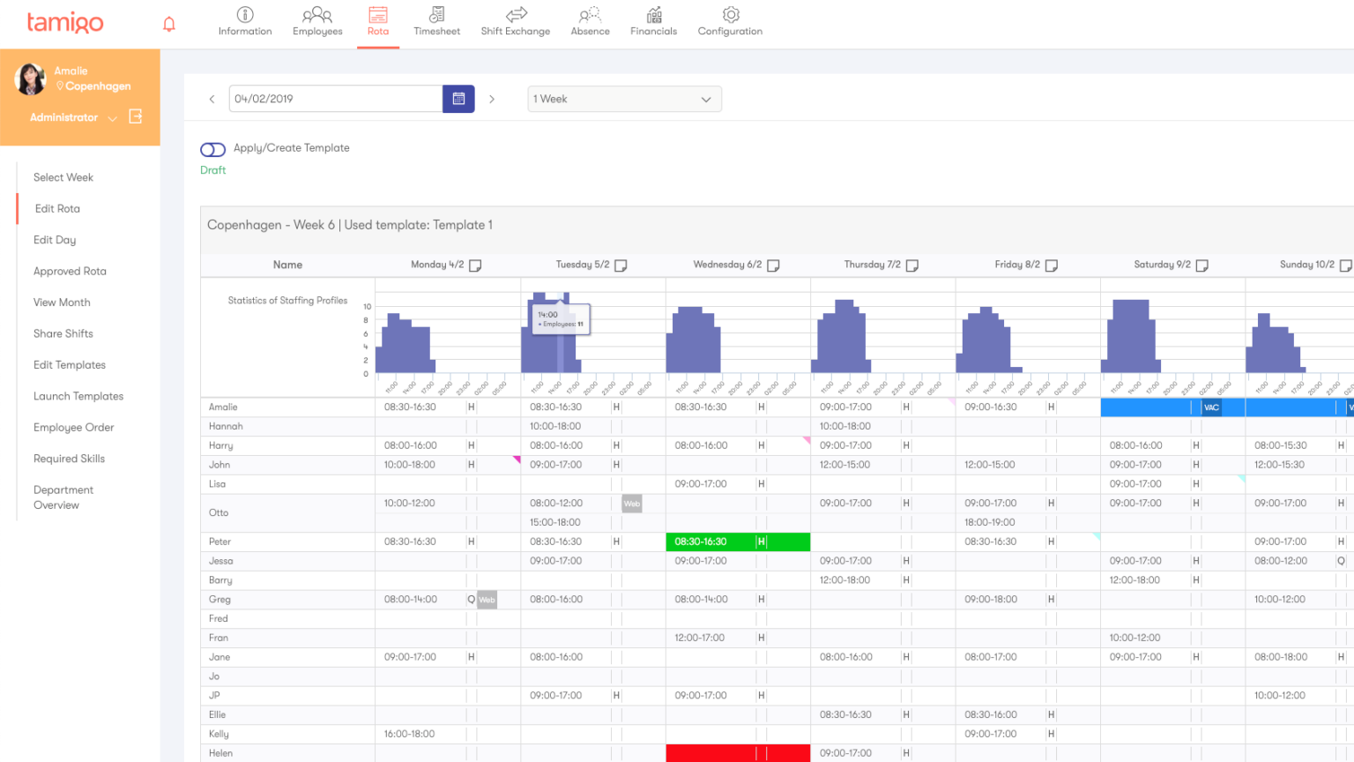Click the notification bell

pos(169,23)
